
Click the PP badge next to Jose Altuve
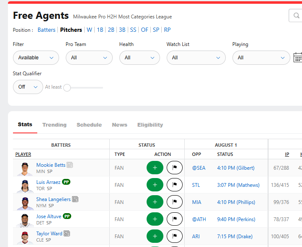[x=67, y=216]
